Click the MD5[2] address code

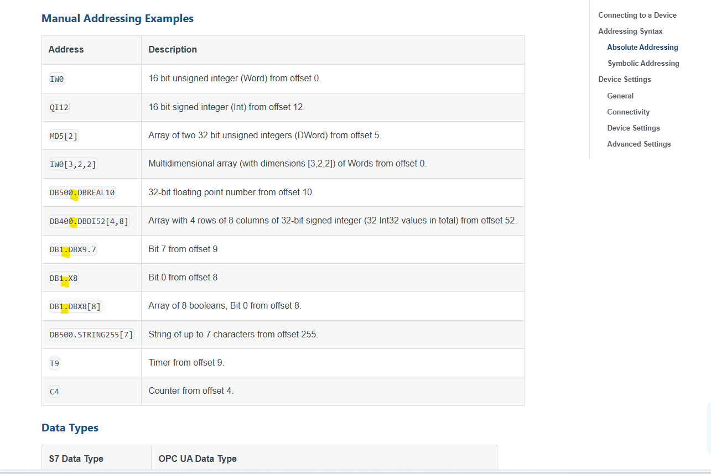point(64,136)
